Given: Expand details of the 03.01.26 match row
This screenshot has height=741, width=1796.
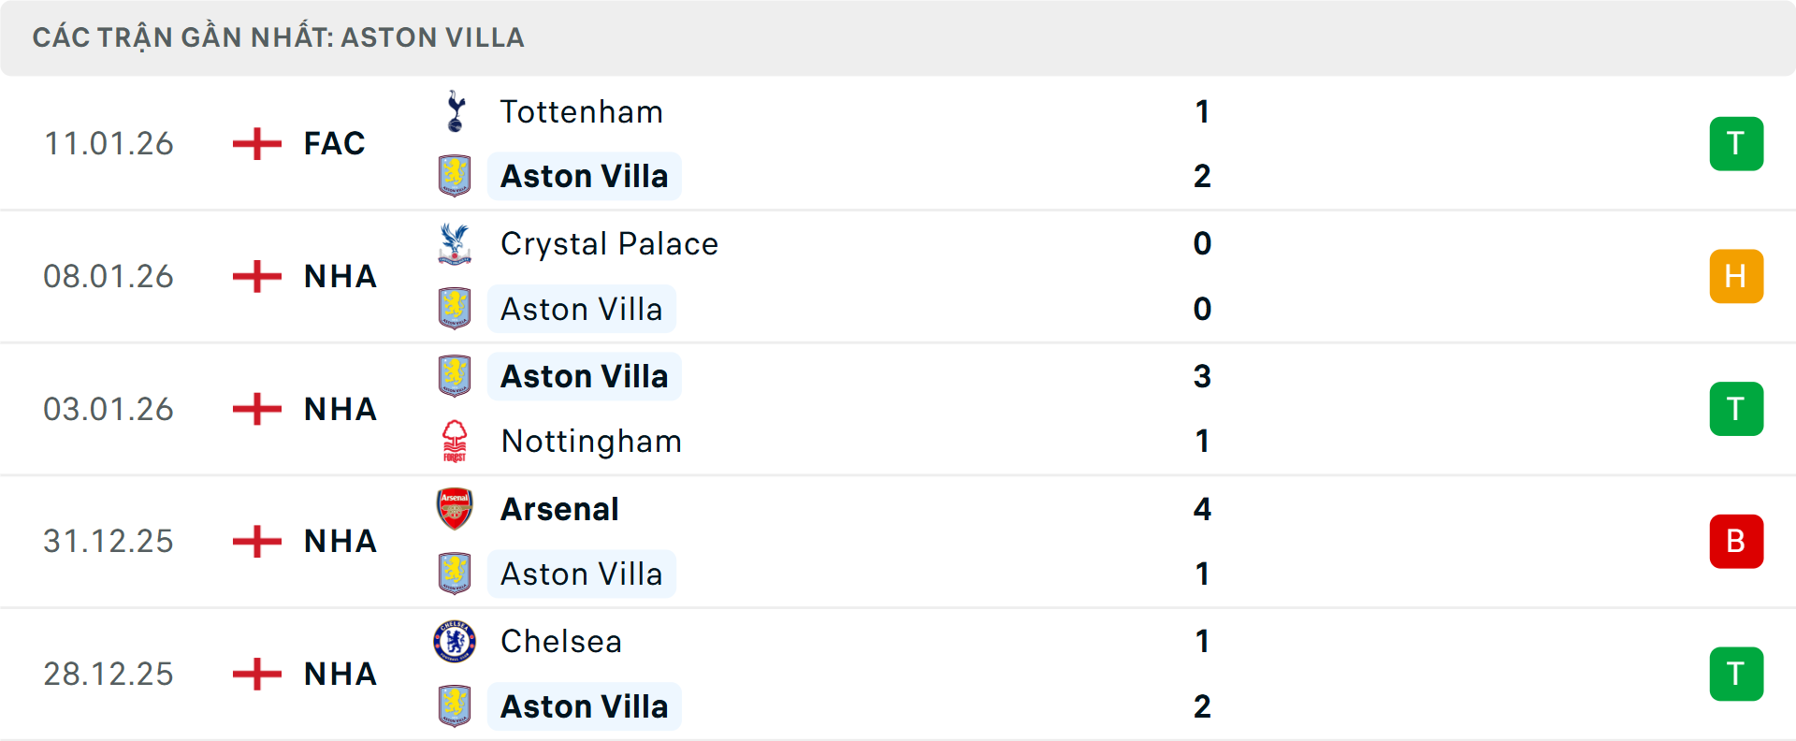Looking at the screenshot, I should [x=935, y=409].
